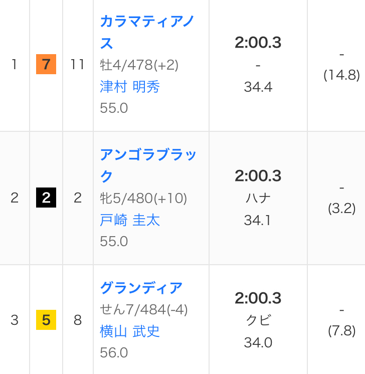Image resolution: width=365 pixels, height=374 pixels.
Task: Click the 34.0 last-3F time
Action: coord(258,342)
